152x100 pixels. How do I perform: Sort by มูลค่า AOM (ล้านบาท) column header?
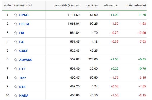pos(67,5)
